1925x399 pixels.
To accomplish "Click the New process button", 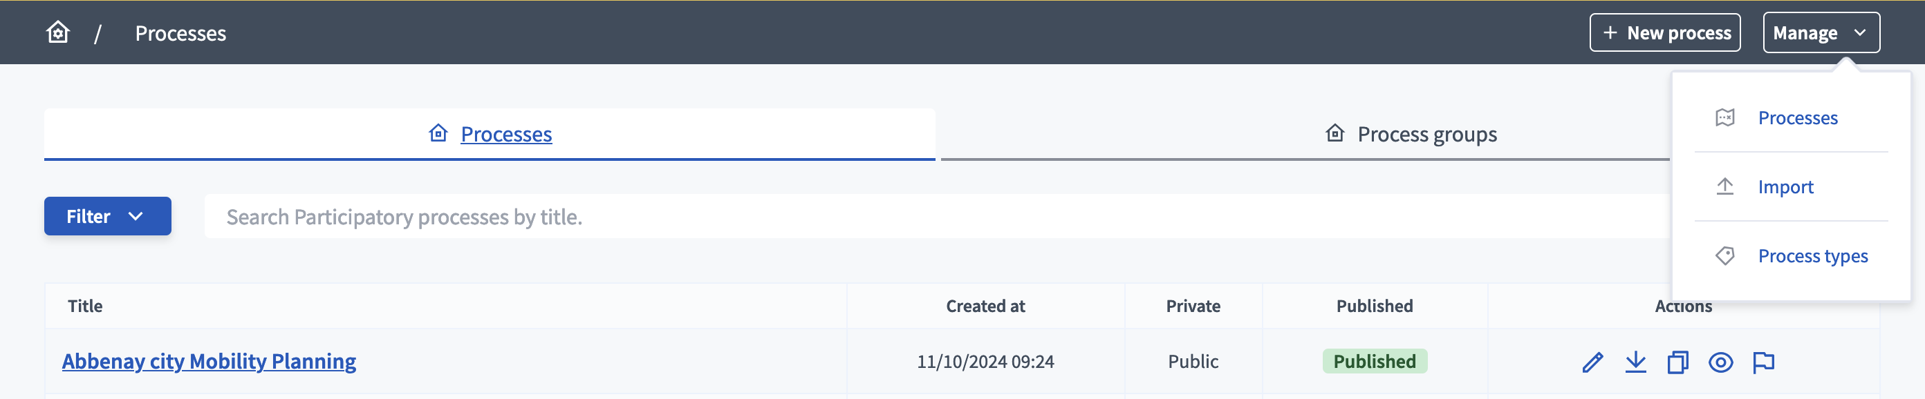I will [1664, 33].
